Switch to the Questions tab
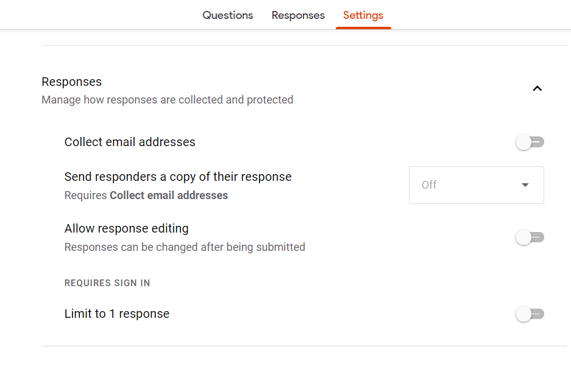Viewport: 571px width, 372px height. [227, 15]
